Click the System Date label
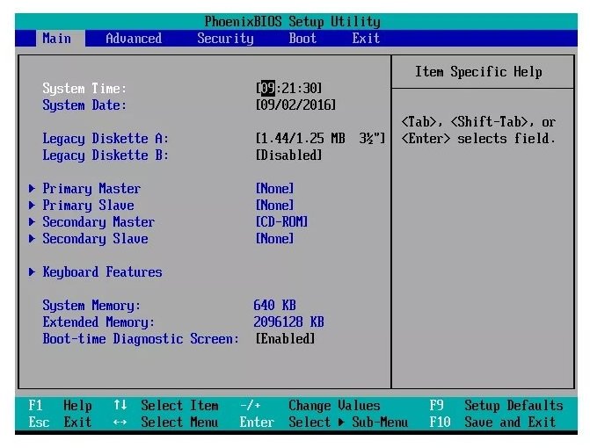Image resolution: width=590 pixels, height=448 pixels. click(x=84, y=105)
